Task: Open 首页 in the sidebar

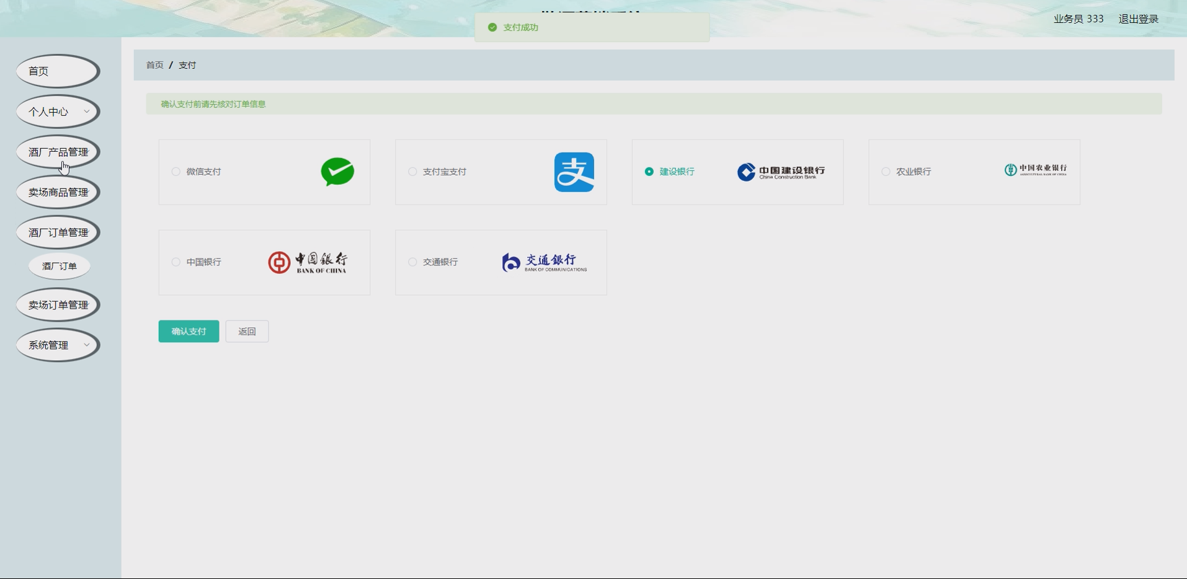Action: pyautogui.click(x=58, y=71)
